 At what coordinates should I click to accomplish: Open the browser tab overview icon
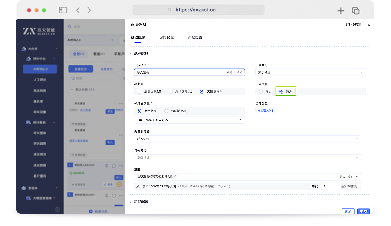(356, 11)
